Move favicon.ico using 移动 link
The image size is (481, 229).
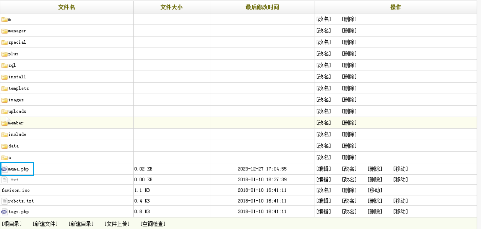pos(375,190)
